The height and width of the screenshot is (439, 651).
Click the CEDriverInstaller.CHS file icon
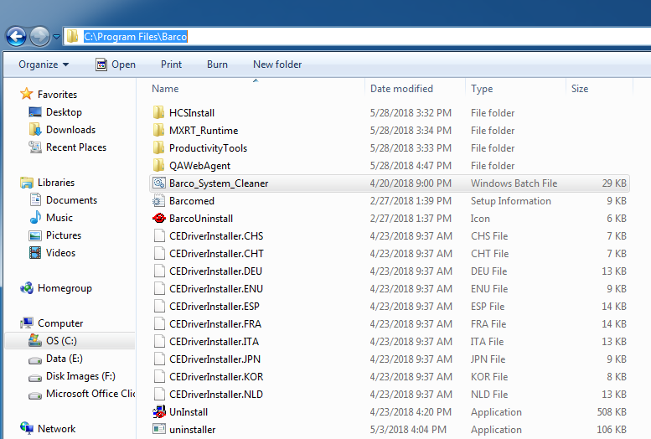coord(159,235)
